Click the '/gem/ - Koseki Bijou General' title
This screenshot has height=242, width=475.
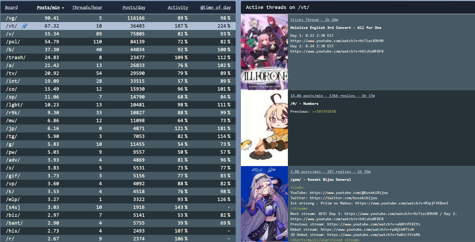[321, 179]
